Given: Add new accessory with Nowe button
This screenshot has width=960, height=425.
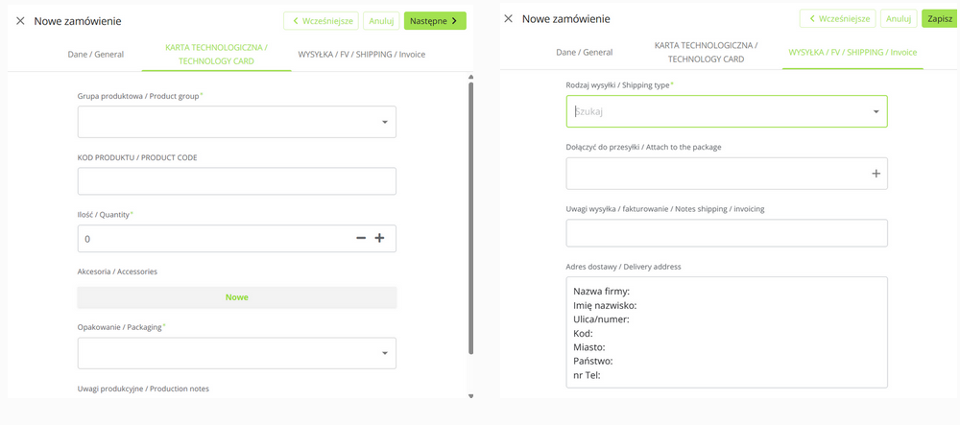Looking at the screenshot, I should tap(237, 297).
